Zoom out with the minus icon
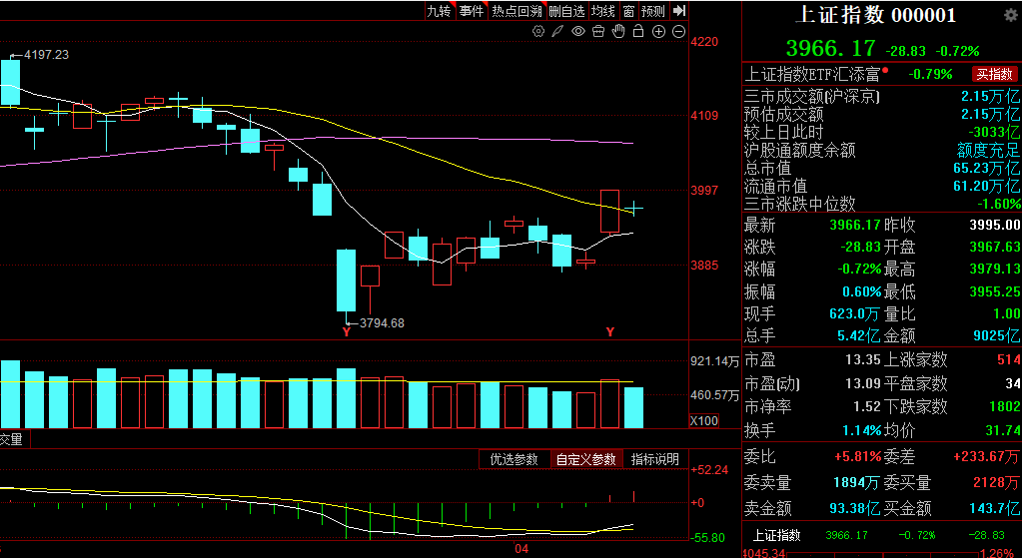Screen dimensions: 1022x558 tap(678, 32)
